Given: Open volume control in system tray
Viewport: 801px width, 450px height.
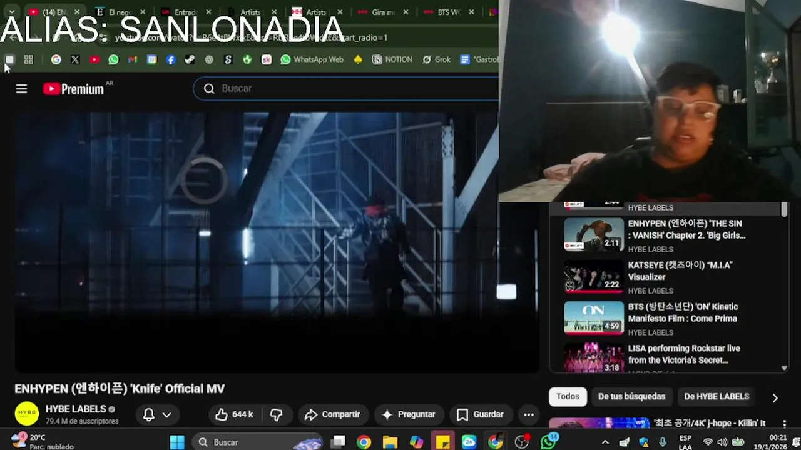Looking at the screenshot, I should coord(722,442).
